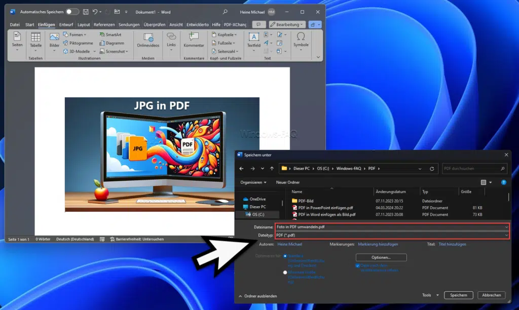Toggle the open file after publishing checkbox

pyautogui.click(x=358, y=266)
